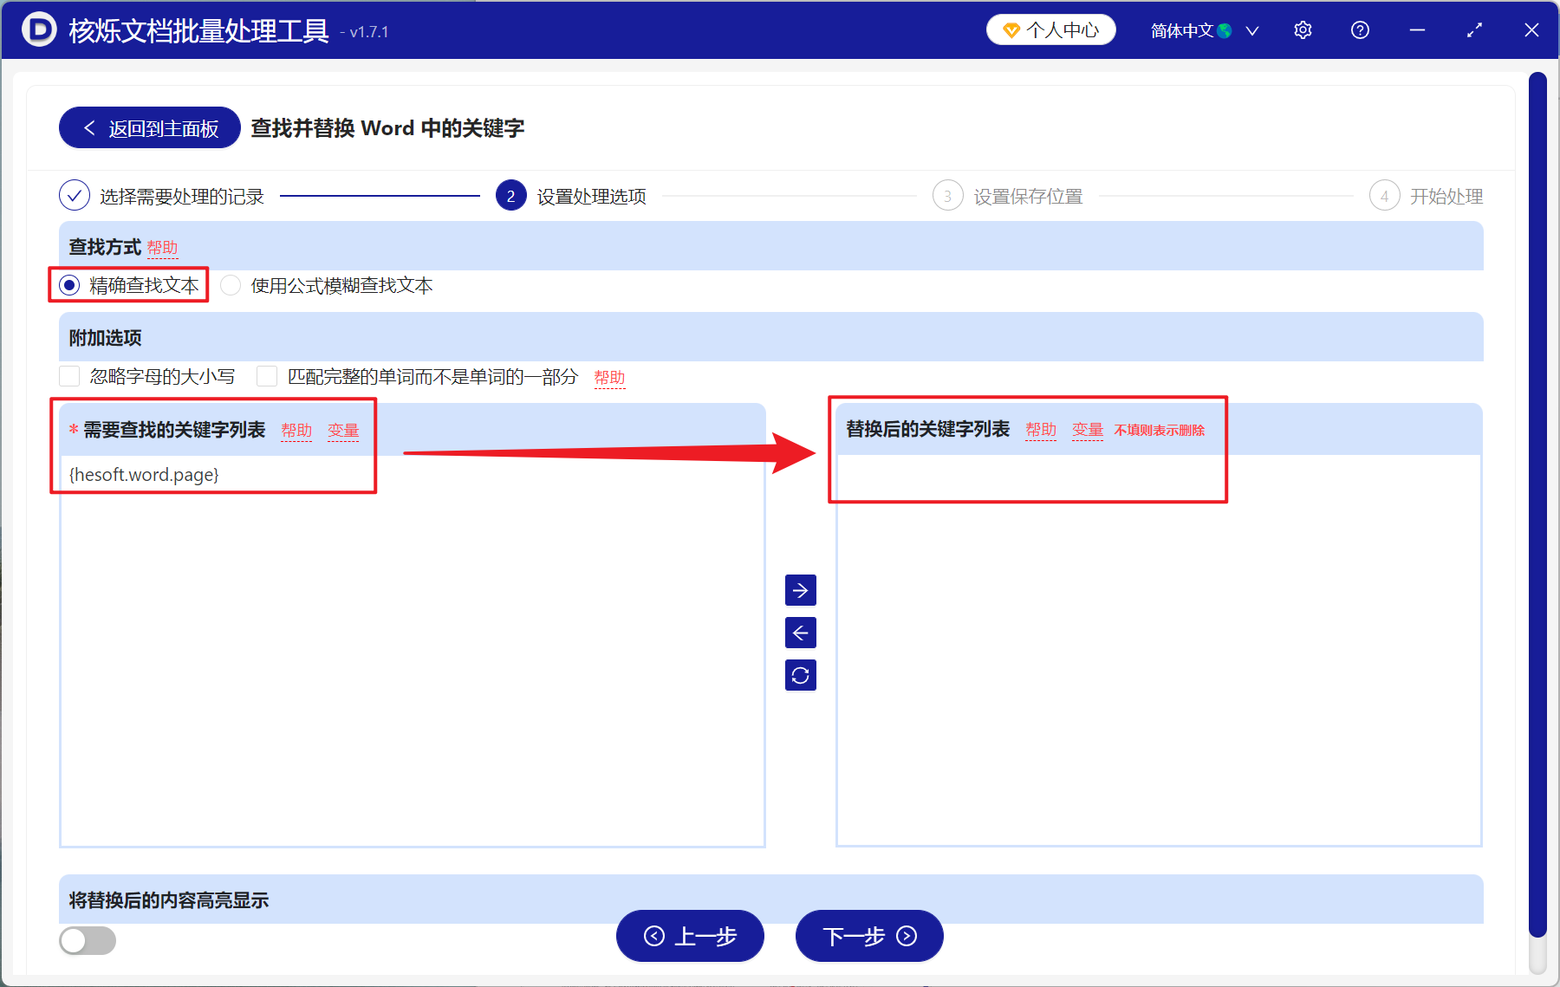Click the fullscreen expand icon
The image size is (1560, 987).
[x=1474, y=29]
